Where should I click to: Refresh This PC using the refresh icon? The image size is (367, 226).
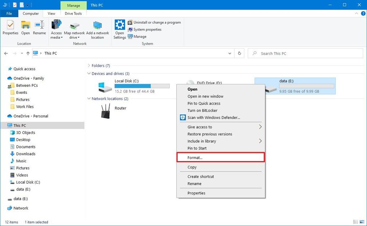tap(239, 53)
